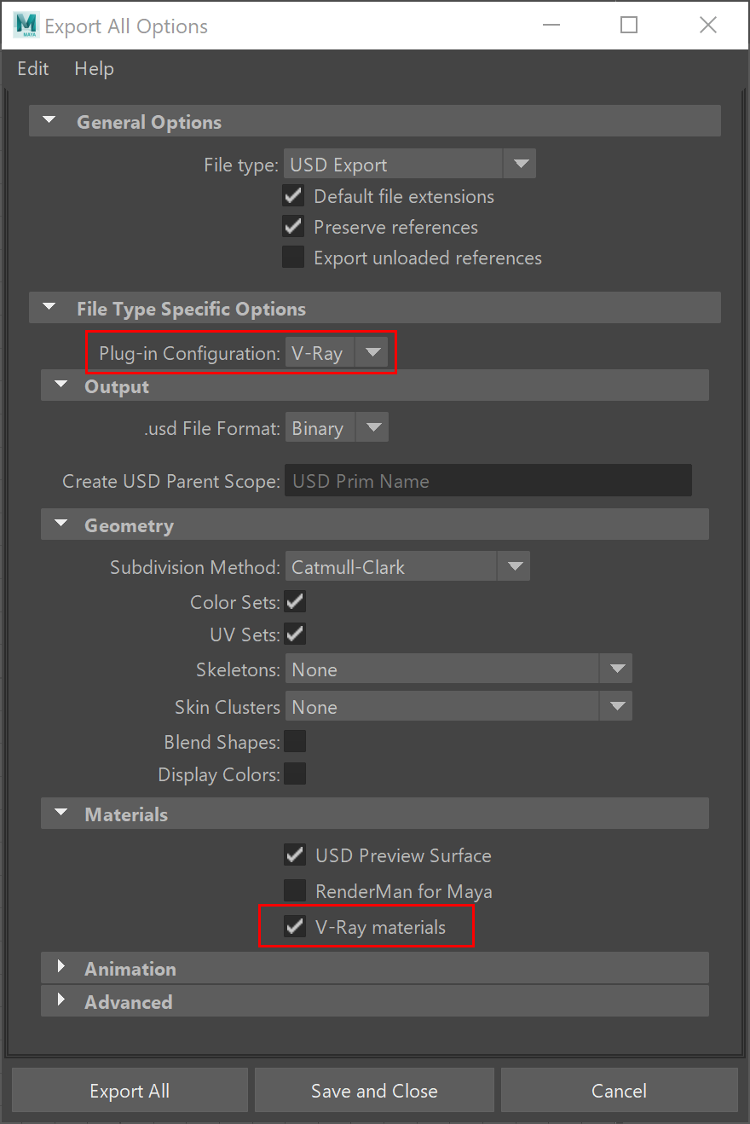Collapse the File Type Specific Options section

tap(49, 308)
